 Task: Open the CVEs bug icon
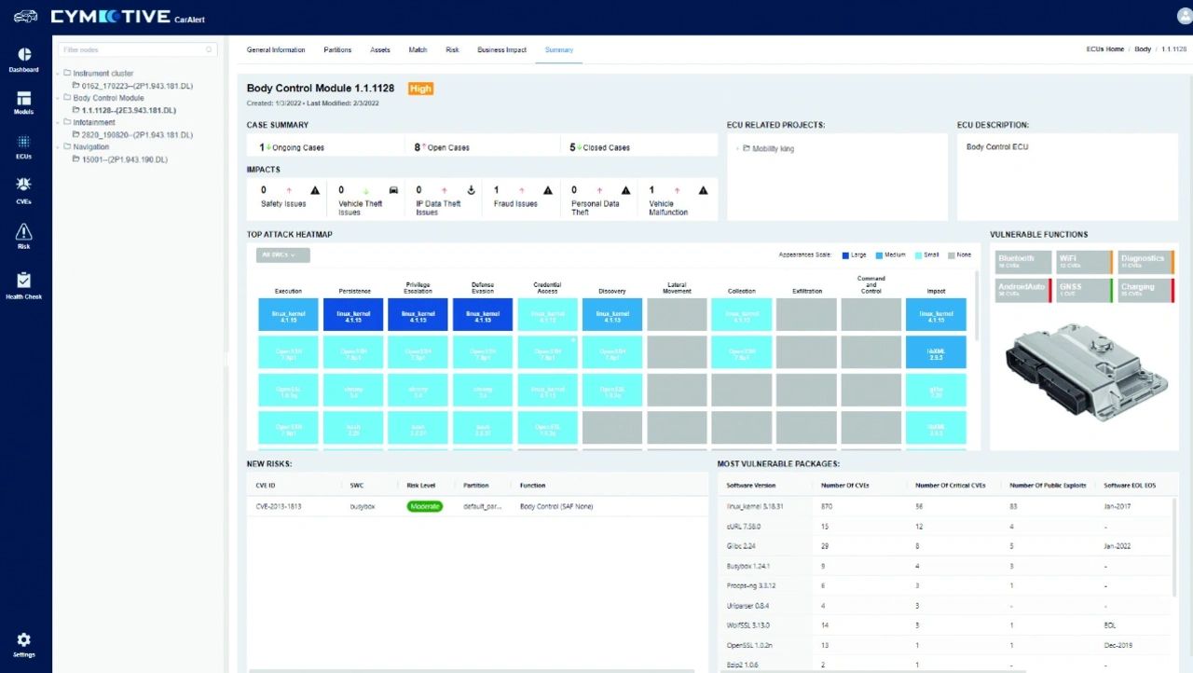(x=24, y=185)
